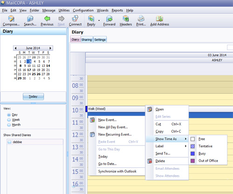Open the Folder menu
Viewport: 233px width, 194px height.
[34, 10]
